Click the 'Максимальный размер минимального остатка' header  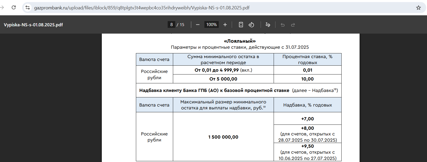[223, 105]
